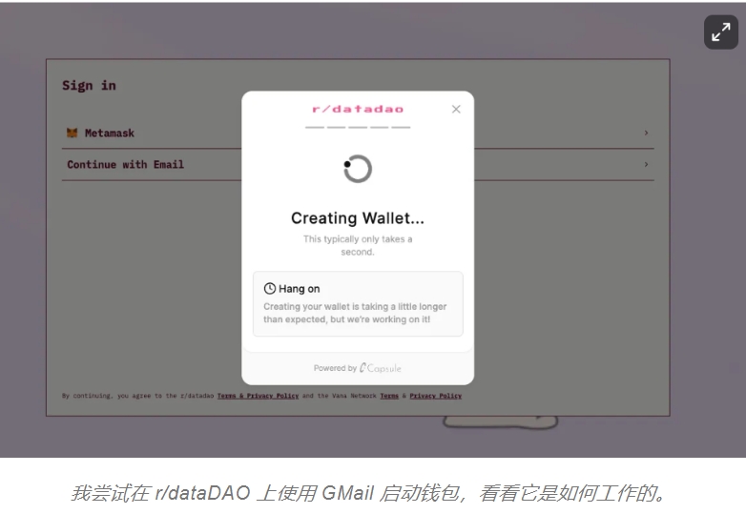Viewport: 746px width, 514px height.
Task: Click the Chinese caption below the image
Action: [369, 493]
